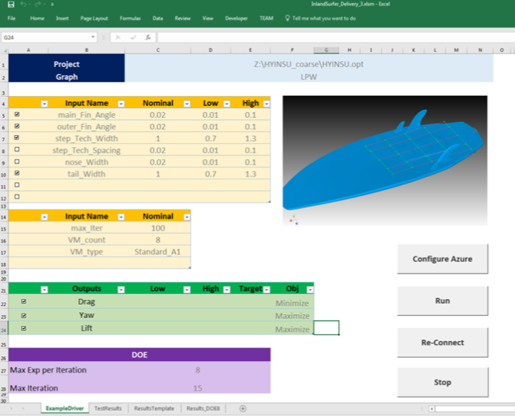Click the Insert Function fx icon
Screen dimensions: 515x416
pyautogui.click(x=147, y=37)
